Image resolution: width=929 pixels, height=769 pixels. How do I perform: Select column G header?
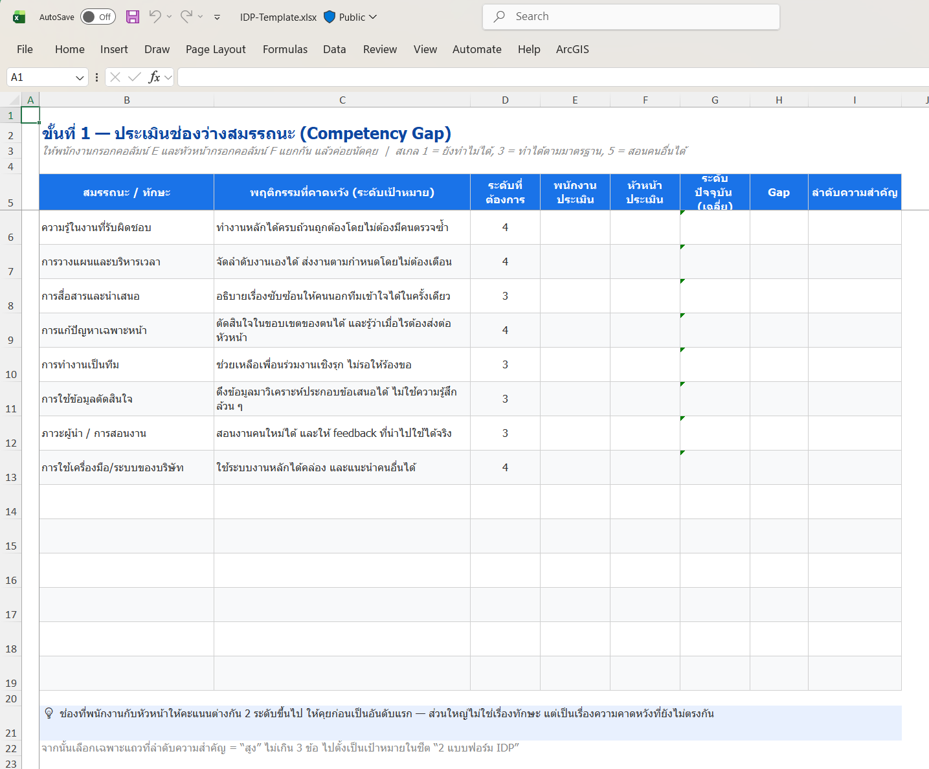pyautogui.click(x=715, y=100)
